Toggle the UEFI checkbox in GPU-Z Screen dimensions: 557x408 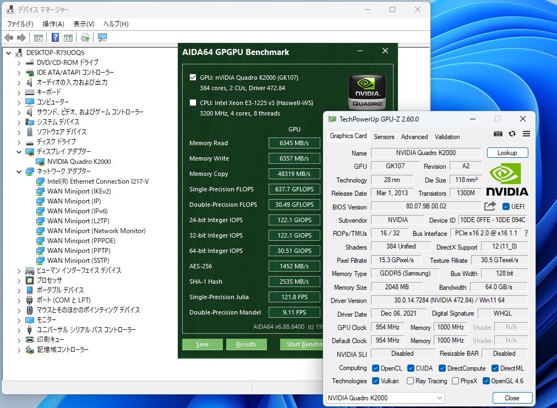(x=506, y=207)
